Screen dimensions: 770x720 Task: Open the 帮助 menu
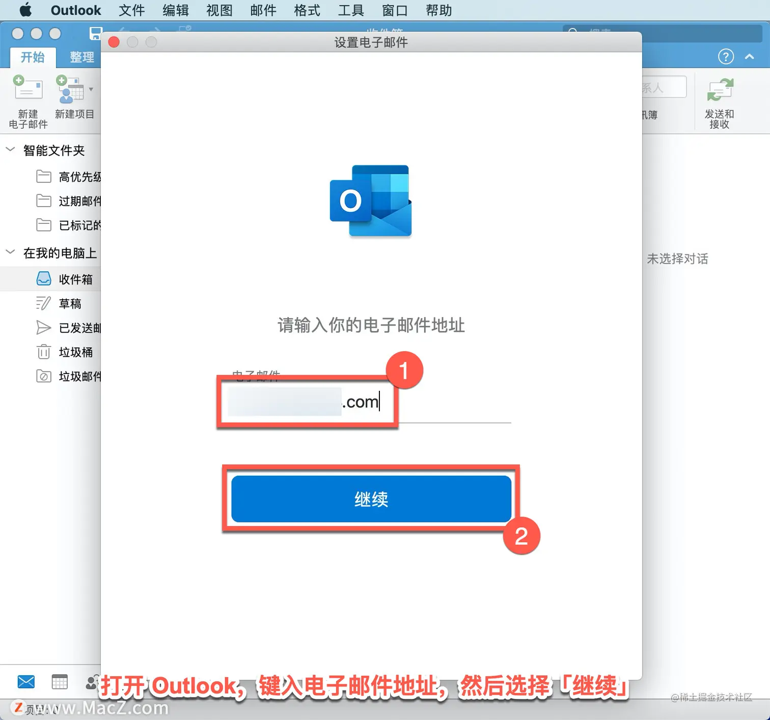pyautogui.click(x=438, y=10)
